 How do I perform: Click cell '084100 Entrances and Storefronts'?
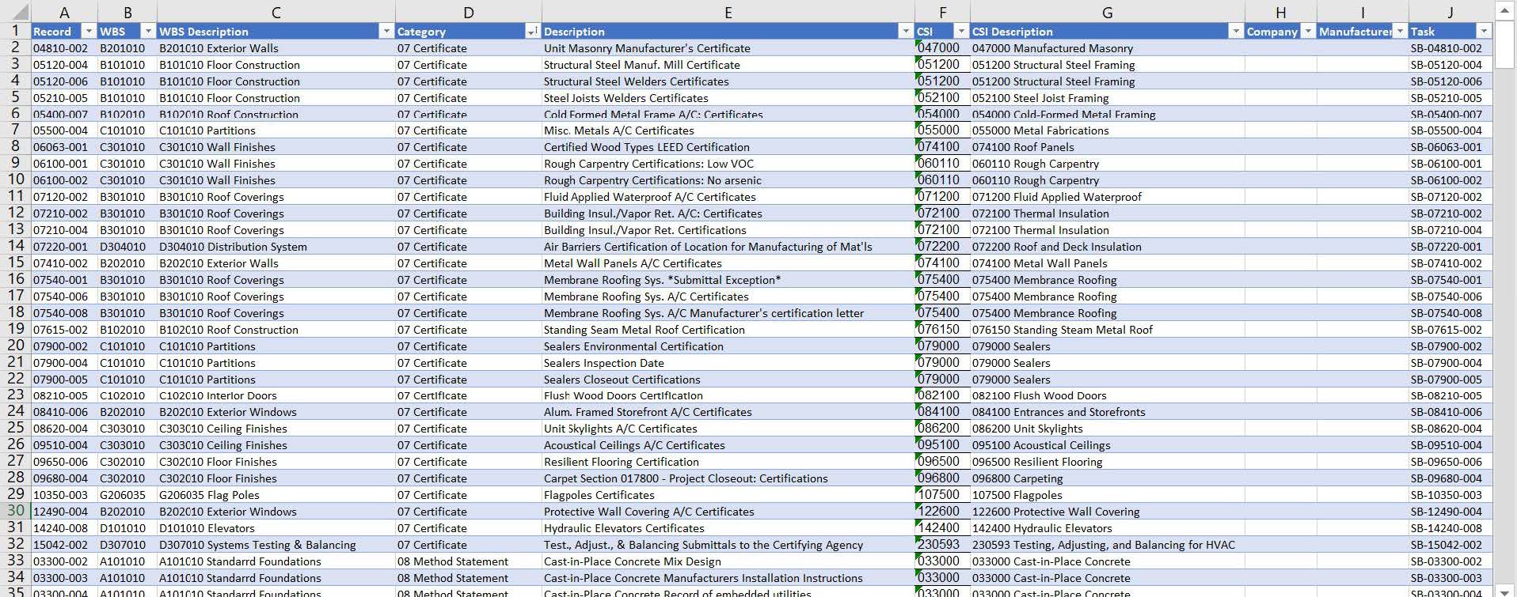[x=1107, y=412]
